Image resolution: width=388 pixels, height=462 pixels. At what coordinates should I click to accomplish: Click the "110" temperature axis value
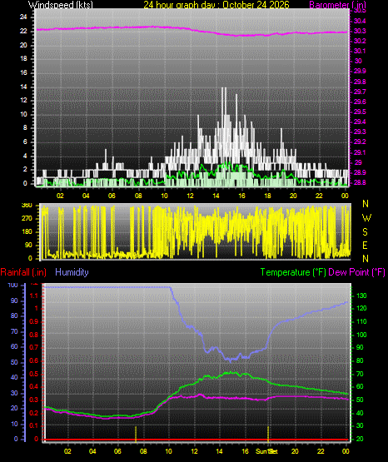pos(361,321)
